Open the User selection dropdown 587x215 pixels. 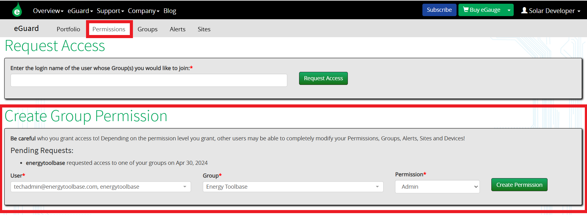tap(101, 187)
